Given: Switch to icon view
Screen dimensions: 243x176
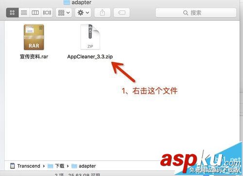Looking at the screenshot, I should 12,13.
